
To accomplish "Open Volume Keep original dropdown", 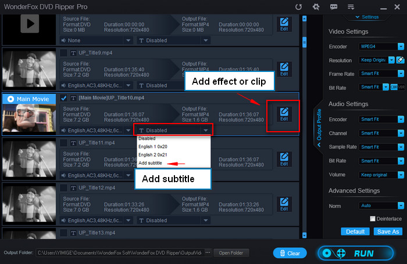I will [x=381, y=175].
